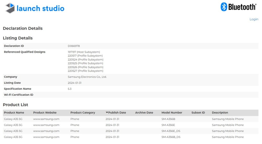Click referenced design 220527 (Profile Subsystem)
Image resolution: width=262 pixels, height=144 pixels.
[85, 71]
